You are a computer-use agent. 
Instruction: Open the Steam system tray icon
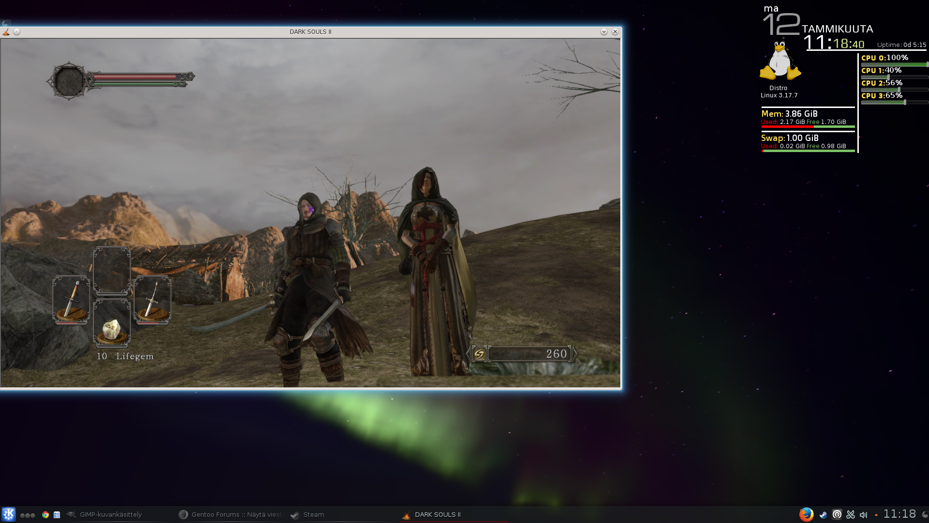tap(823, 515)
